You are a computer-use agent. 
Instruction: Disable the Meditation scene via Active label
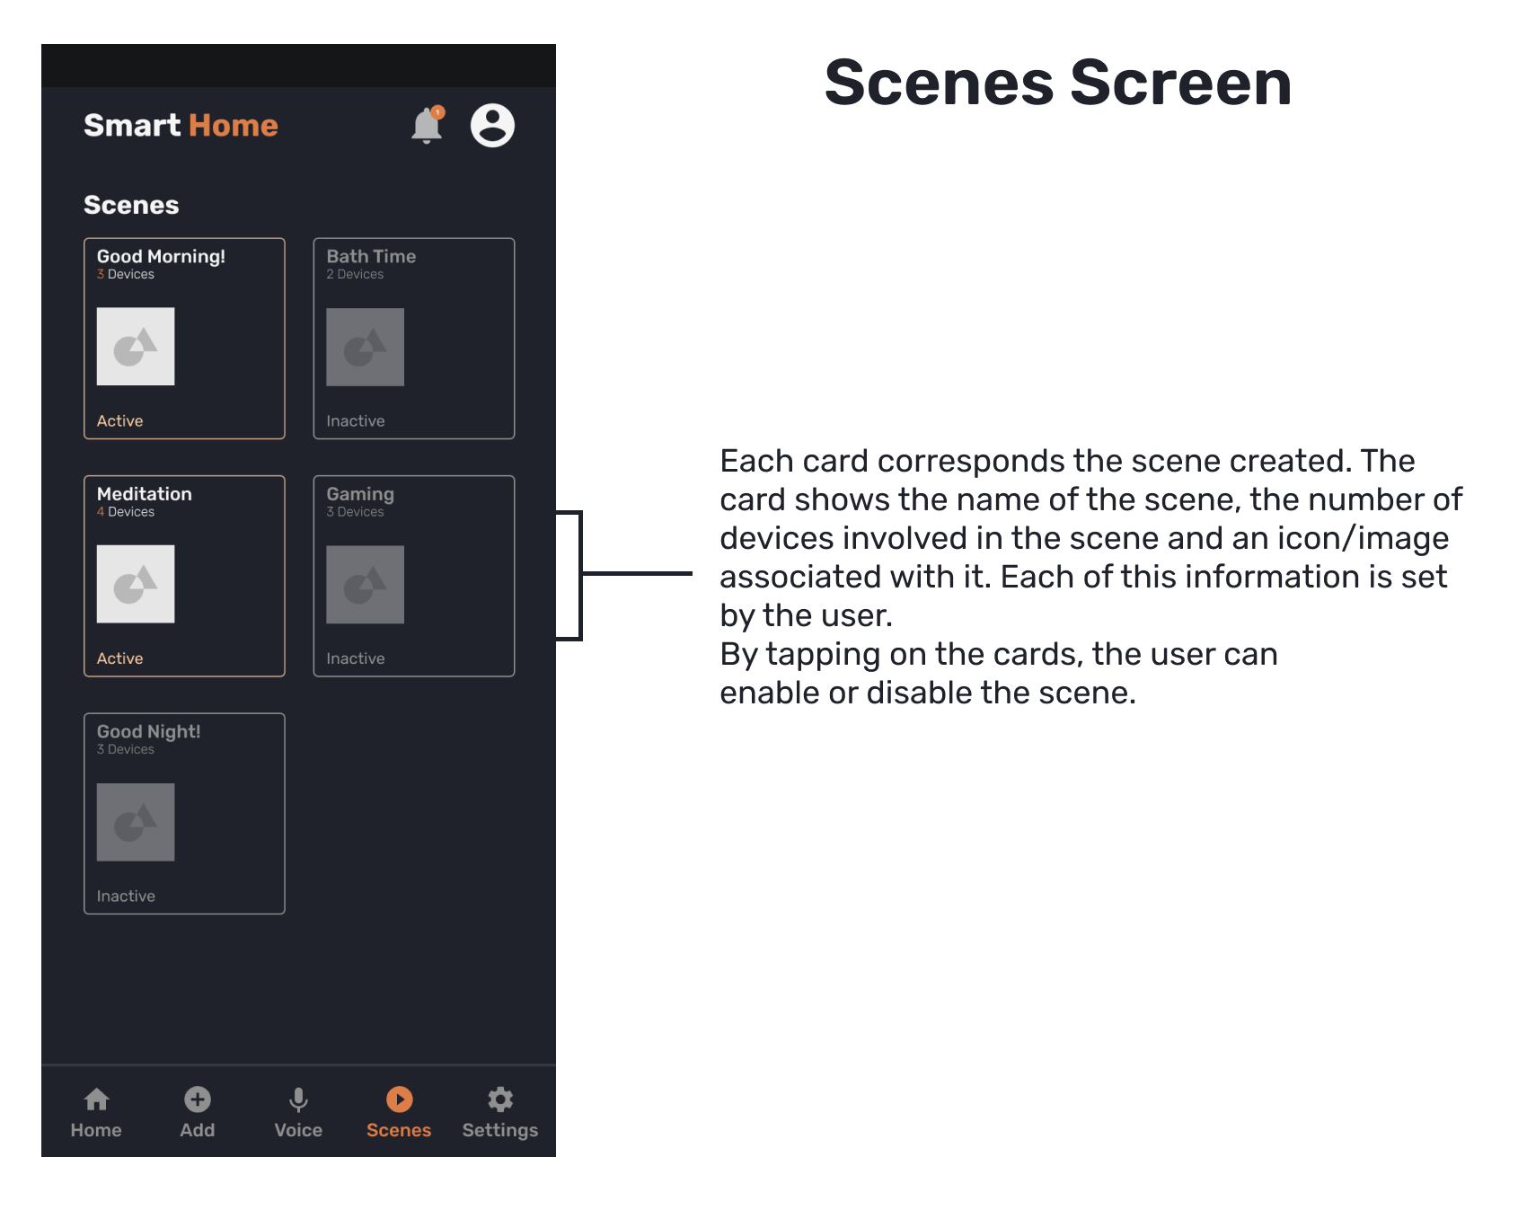(x=120, y=658)
